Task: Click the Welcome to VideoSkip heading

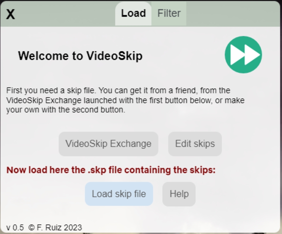Action: pyautogui.click(x=80, y=56)
